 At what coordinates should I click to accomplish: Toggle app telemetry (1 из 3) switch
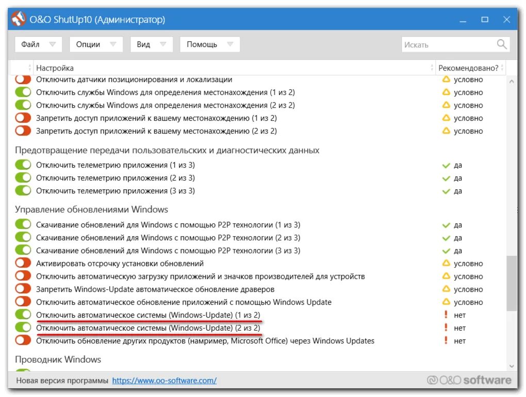(x=23, y=165)
